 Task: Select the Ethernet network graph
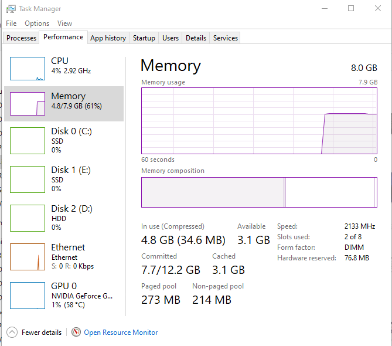tap(28, 257)
